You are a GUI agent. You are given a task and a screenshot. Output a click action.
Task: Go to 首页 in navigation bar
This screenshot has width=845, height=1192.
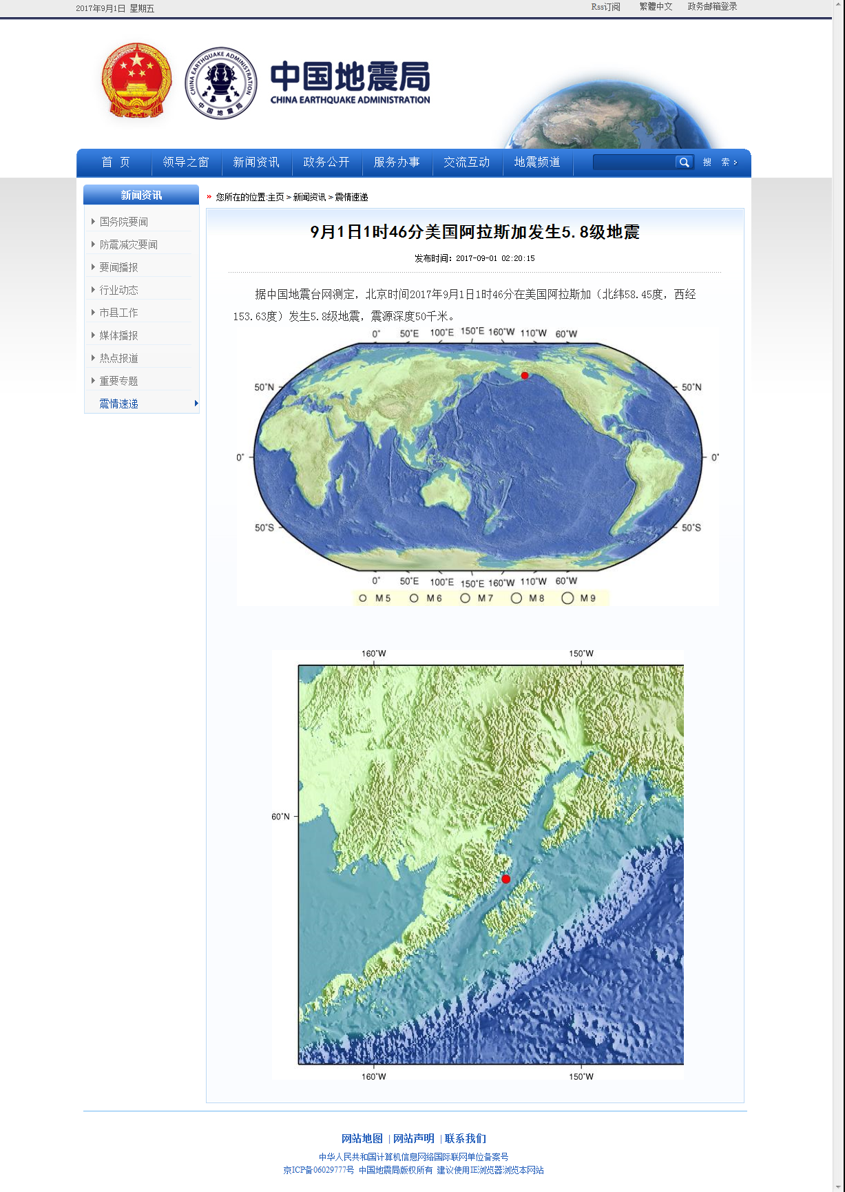[116, 163]
